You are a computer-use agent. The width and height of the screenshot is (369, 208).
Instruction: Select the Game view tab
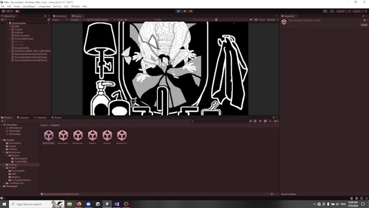(77, 16)
